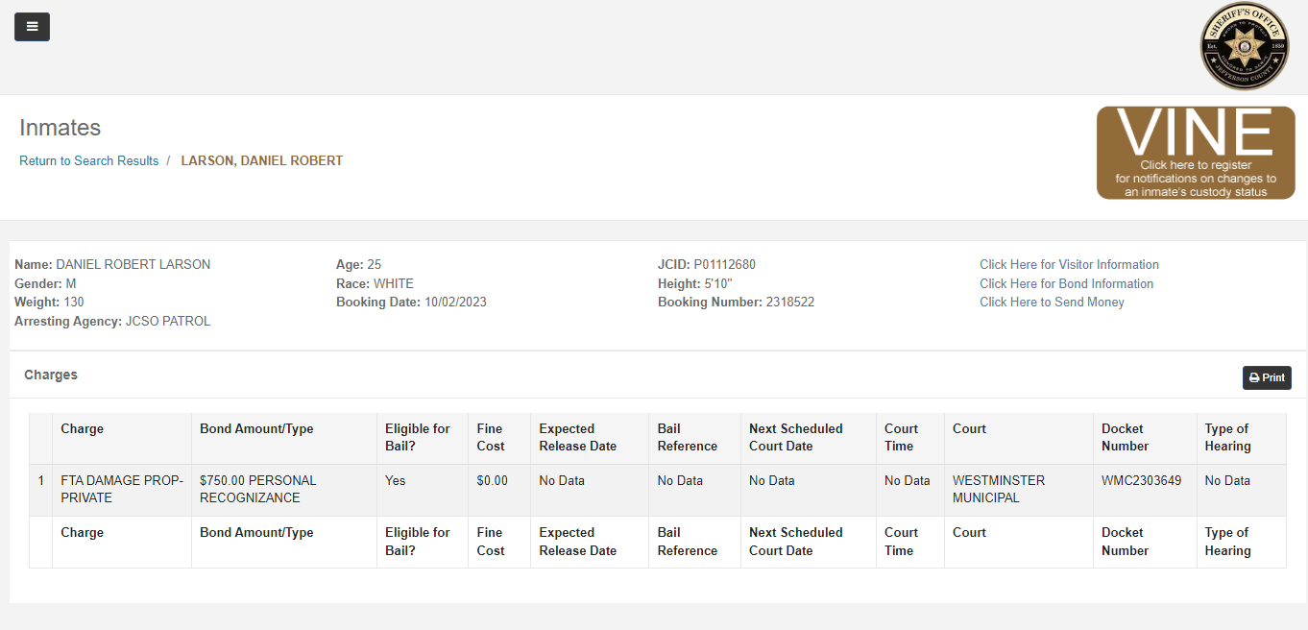Screen dimensions: 1308x630
Task: Click top Fine Cost column header
Action: point(499,438)
